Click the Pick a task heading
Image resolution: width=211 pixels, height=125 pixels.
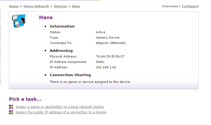coord(25,99)
